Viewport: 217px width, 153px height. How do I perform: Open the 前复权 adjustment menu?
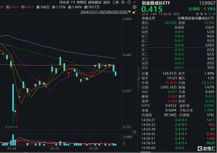82,2
